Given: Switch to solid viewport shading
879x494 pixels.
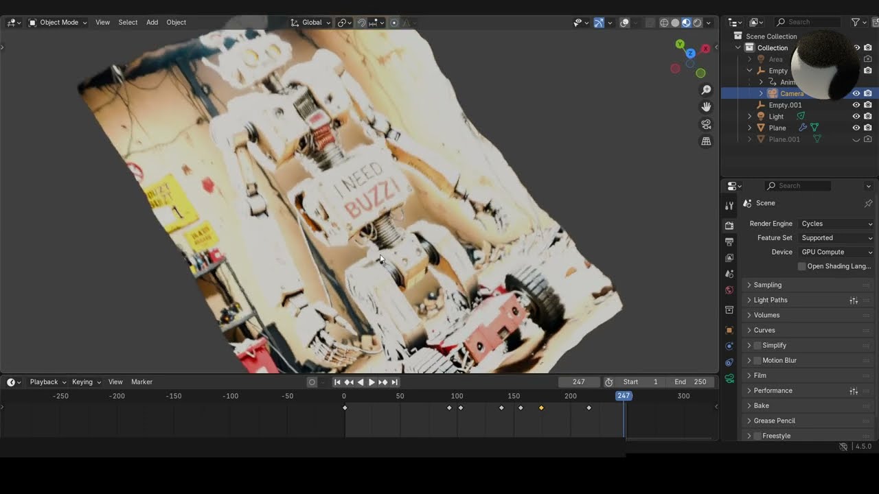Looking at the screenshot, I should click(675, 23).
